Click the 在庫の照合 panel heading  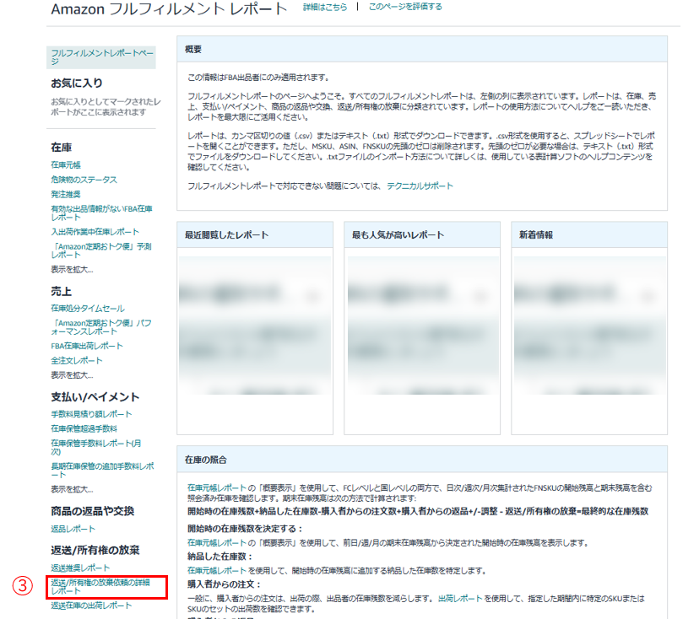coord(206,460)
